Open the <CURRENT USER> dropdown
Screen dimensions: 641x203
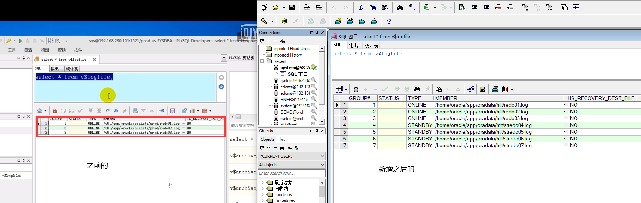292,156
